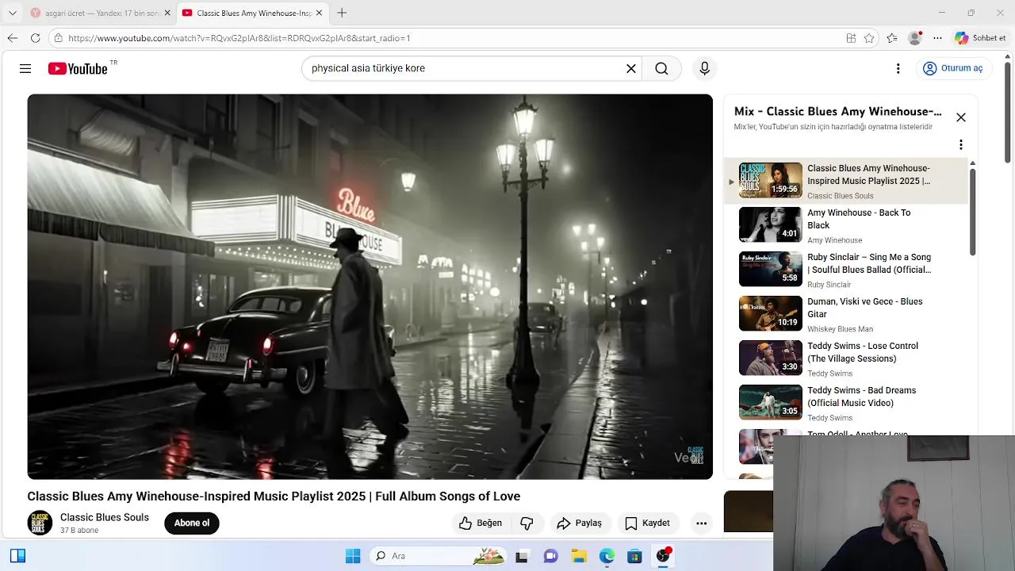The width and height of the screenshot is (1015, 571).
Task: Open the browser profile avatar
Action: (x=915, y=38)
